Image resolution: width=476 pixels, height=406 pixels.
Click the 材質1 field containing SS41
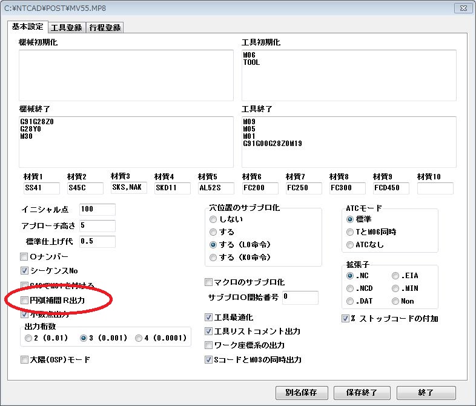point(42,188)
